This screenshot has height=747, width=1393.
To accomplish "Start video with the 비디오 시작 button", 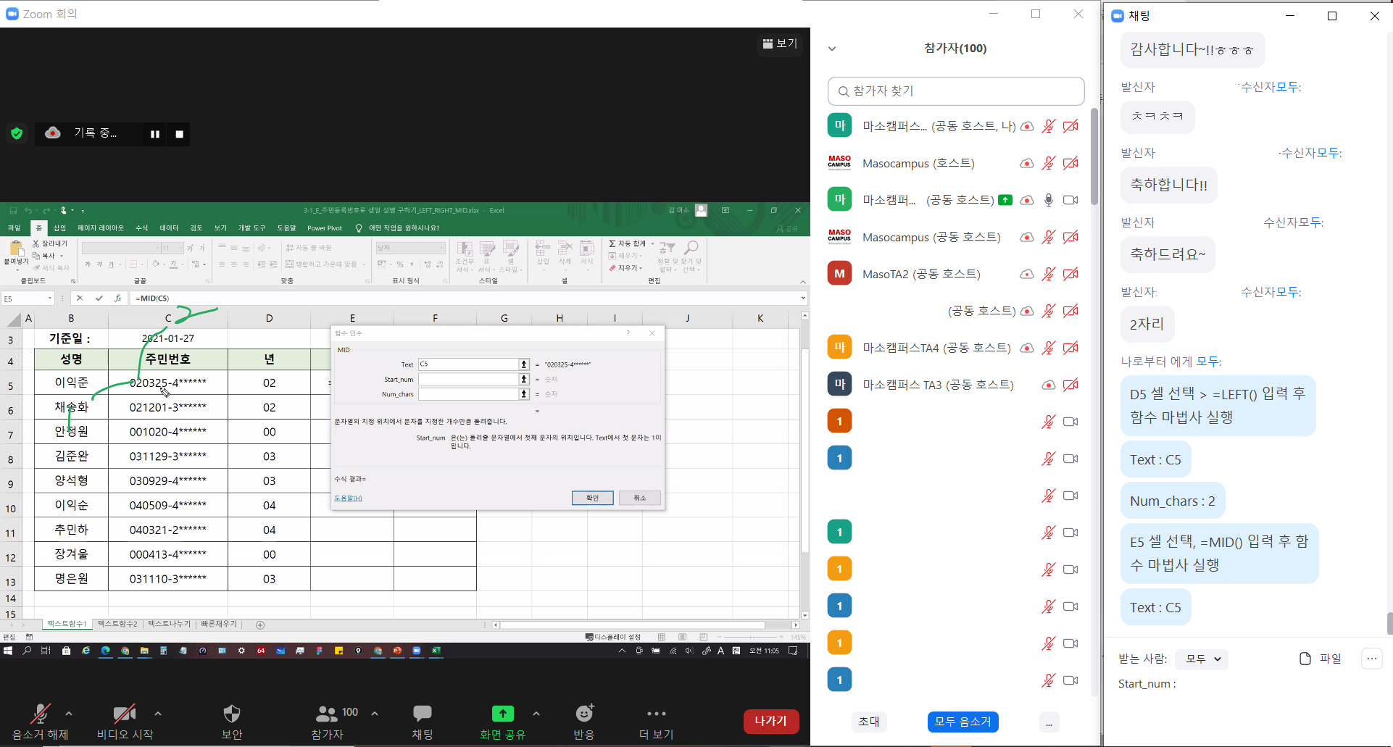I will [x=125, y=714].
